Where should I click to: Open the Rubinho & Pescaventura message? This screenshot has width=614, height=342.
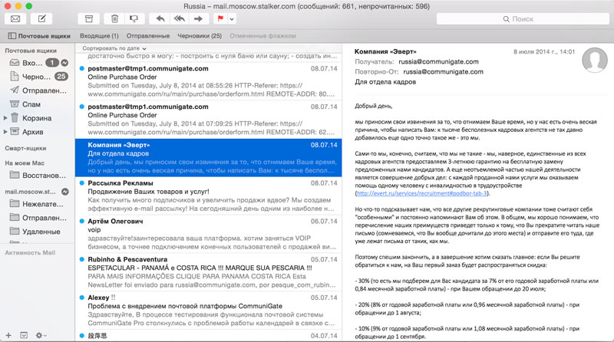click(208, 272)
